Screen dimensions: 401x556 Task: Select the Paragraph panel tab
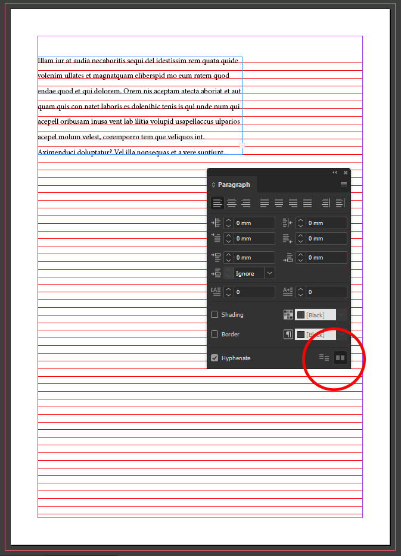[234, 185]
